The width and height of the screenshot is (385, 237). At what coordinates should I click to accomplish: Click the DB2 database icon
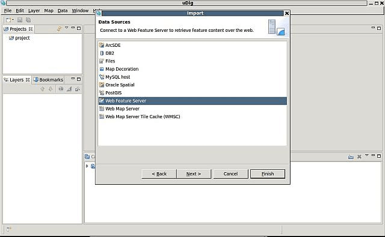point(102,53)
